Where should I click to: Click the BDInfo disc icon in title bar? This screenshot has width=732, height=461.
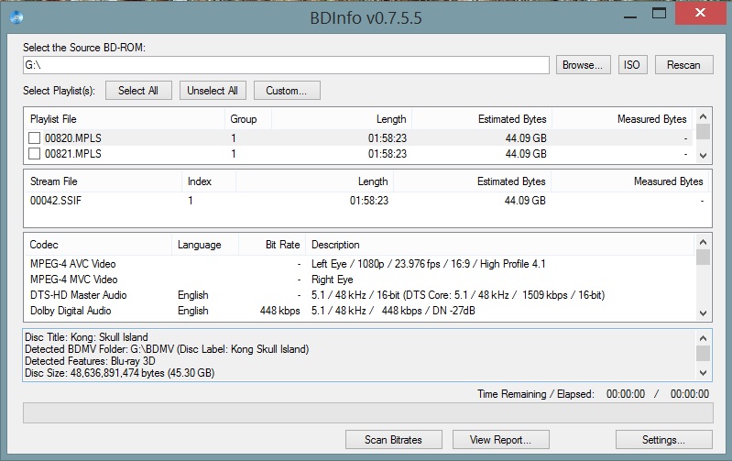click(x=16, y=17)
